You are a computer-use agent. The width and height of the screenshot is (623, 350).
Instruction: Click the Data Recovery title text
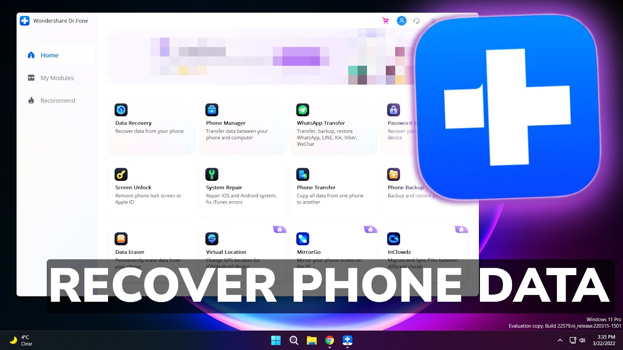(x=133, y=123)
